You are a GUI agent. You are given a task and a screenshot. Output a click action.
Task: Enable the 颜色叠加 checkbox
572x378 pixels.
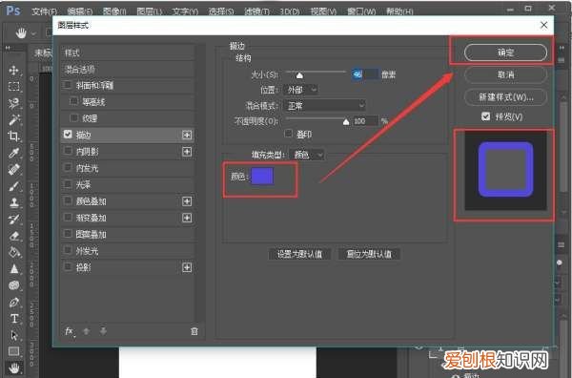pos(68,200)
